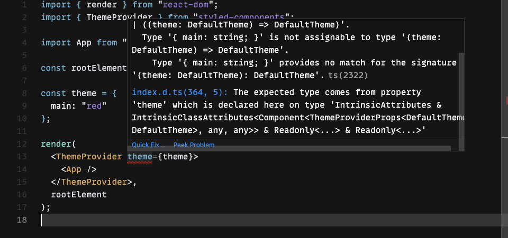Click the ThemeProvider opening tag
Viewport: 508px width, 238px height.
(x=89, y=157)
